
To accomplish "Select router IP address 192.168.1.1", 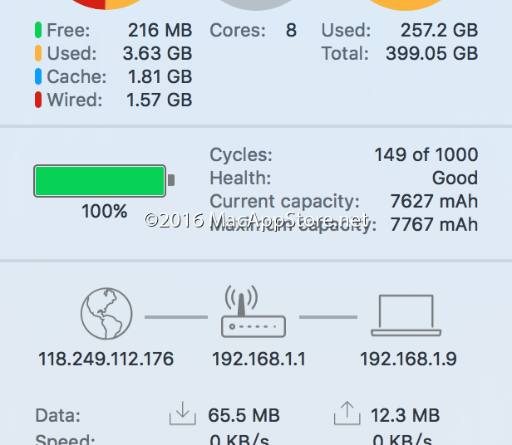I will coord(258,359).
